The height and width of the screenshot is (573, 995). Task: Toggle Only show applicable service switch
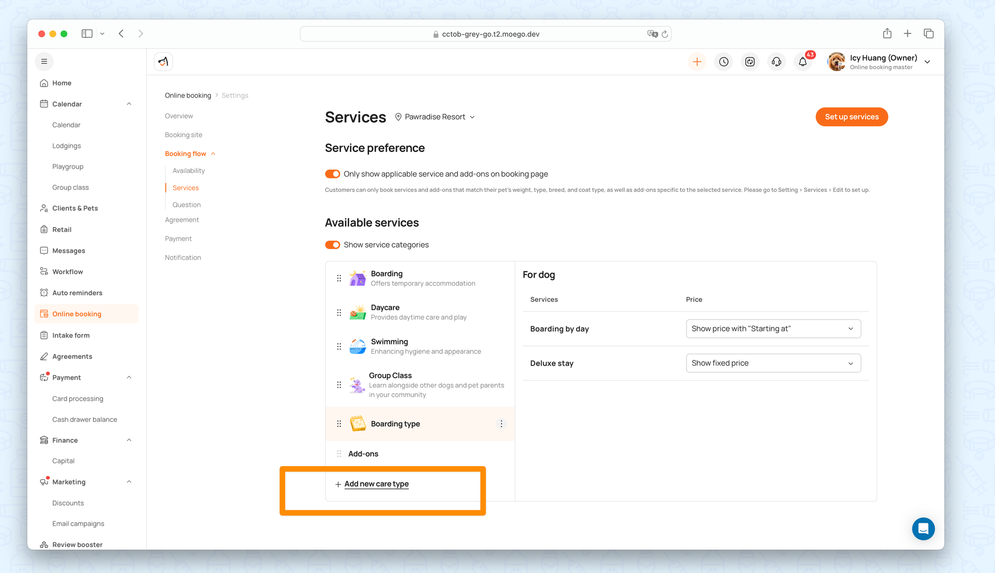click(332, 174)
